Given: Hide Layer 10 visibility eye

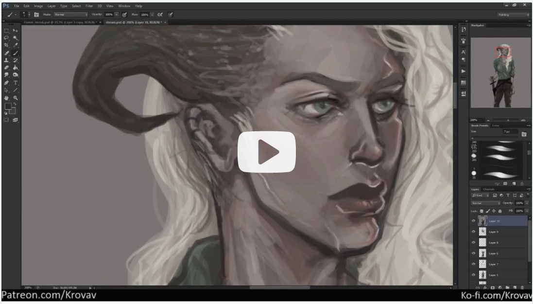Looking at the screenshot, I should click(x=474, y=221).
